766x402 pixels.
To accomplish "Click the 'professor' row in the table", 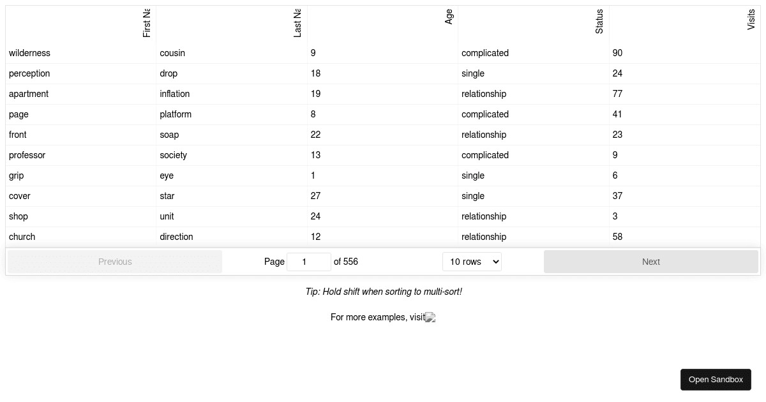I will click(x=27, y=155).
